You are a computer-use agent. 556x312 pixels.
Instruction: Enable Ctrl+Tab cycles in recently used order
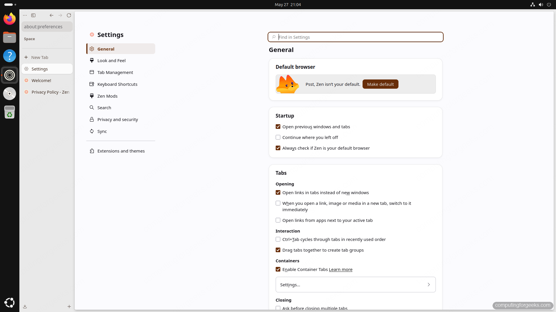[278, 239]
